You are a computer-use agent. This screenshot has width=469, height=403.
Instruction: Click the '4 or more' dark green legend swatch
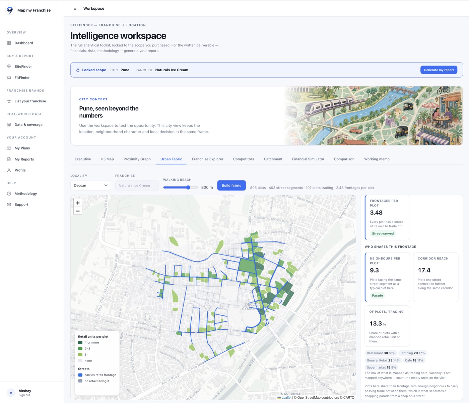pos(80,342)
